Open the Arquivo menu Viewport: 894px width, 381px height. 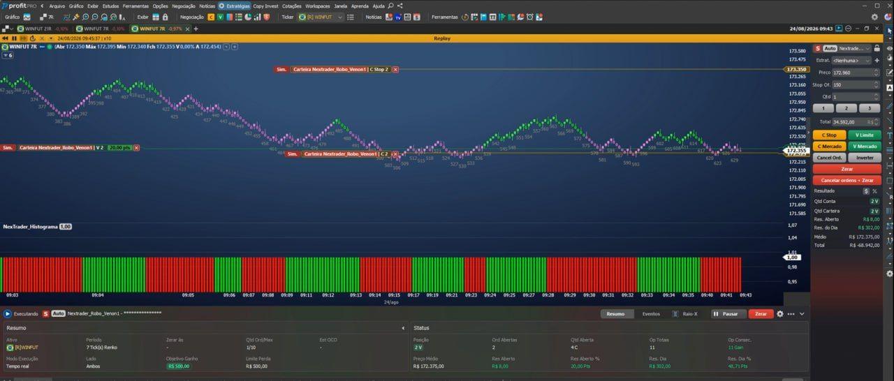click(57, 6)
